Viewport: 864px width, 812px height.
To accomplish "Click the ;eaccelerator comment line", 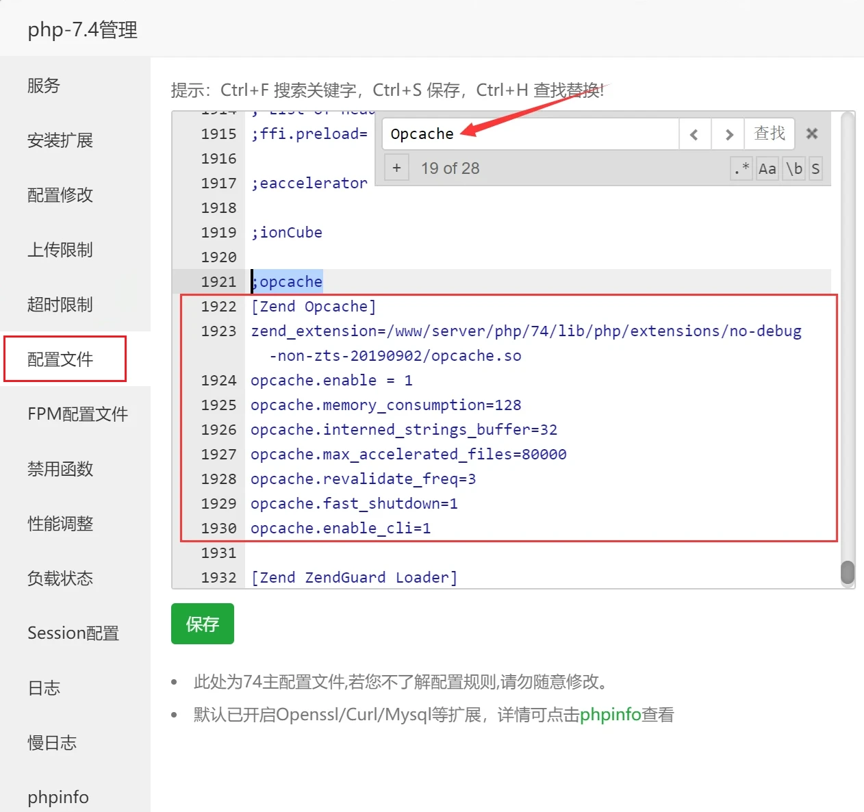I will (309, 183).
